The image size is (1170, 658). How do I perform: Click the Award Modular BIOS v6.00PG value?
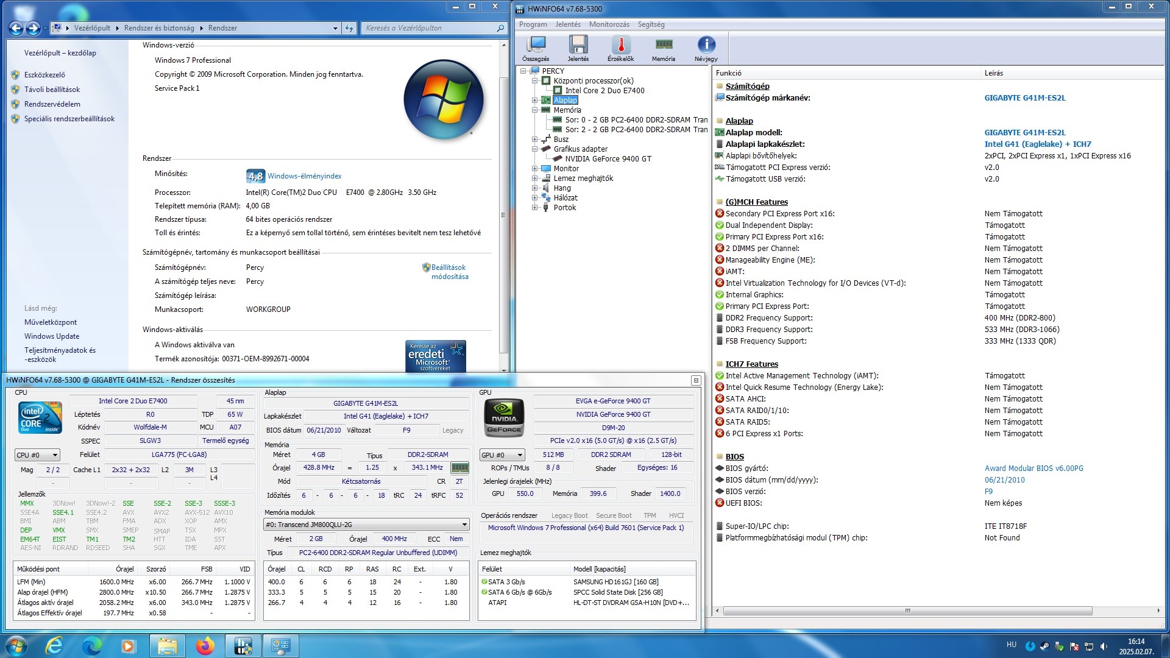tap(1033, 469)
